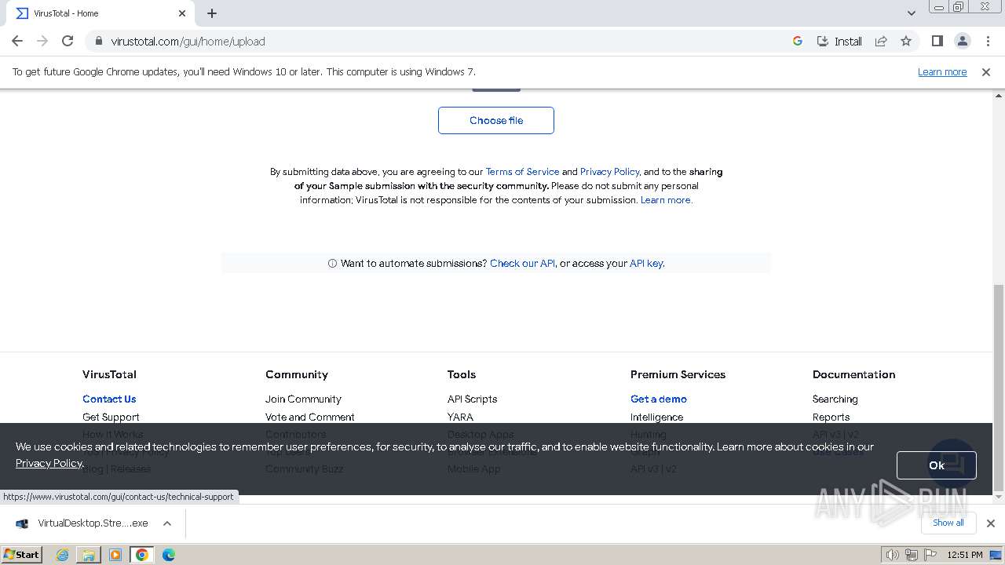The image size is (1005, 565).
Task: Open system volume tray icon
Action: pos(893,555)
